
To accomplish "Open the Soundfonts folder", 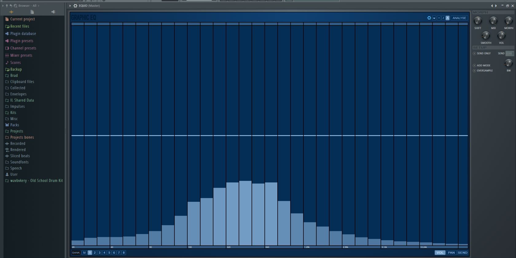I will click(x=17, y=162).
